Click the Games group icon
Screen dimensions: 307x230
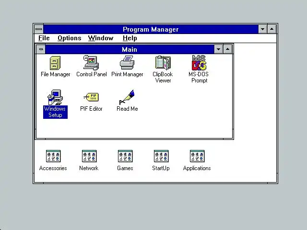125,156
